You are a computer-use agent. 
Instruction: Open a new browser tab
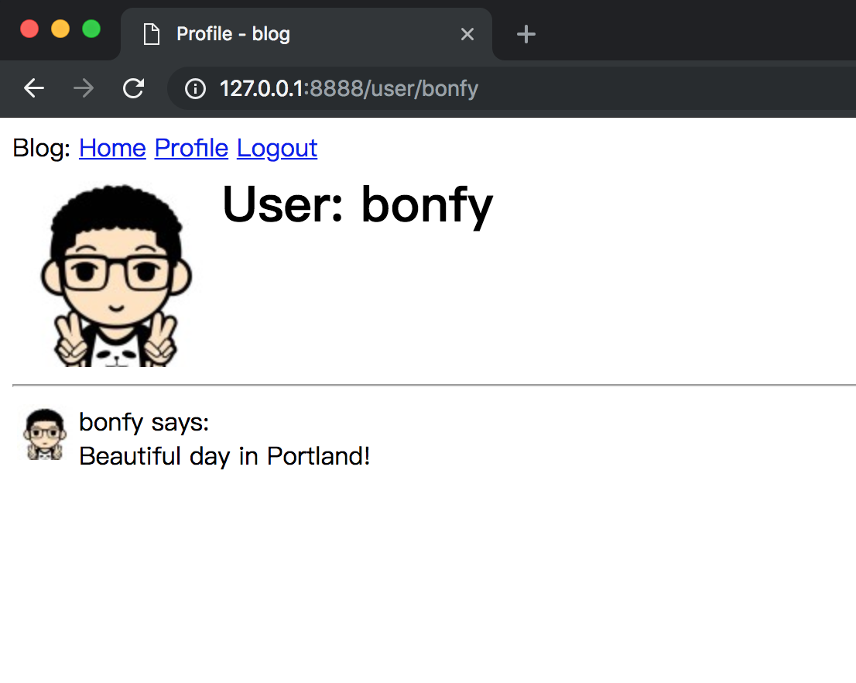tap(526, 34)
